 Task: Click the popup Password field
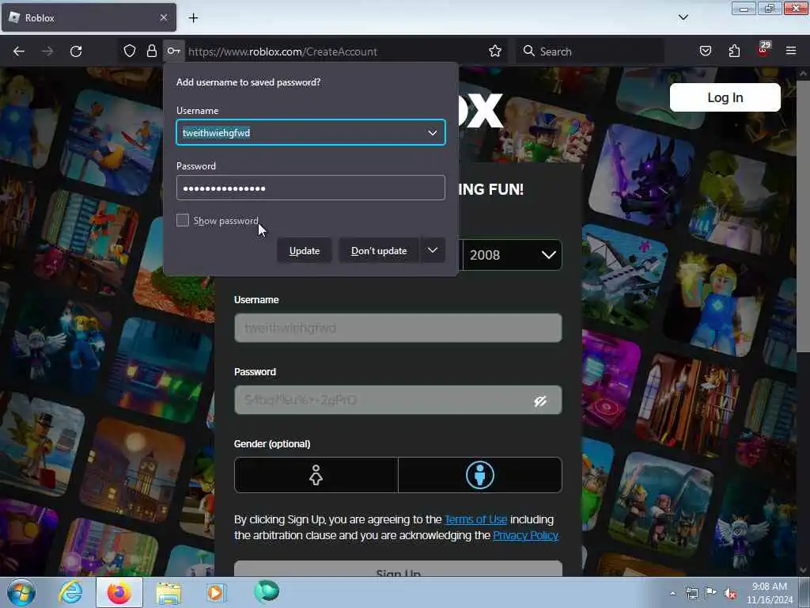click(310, 188)
